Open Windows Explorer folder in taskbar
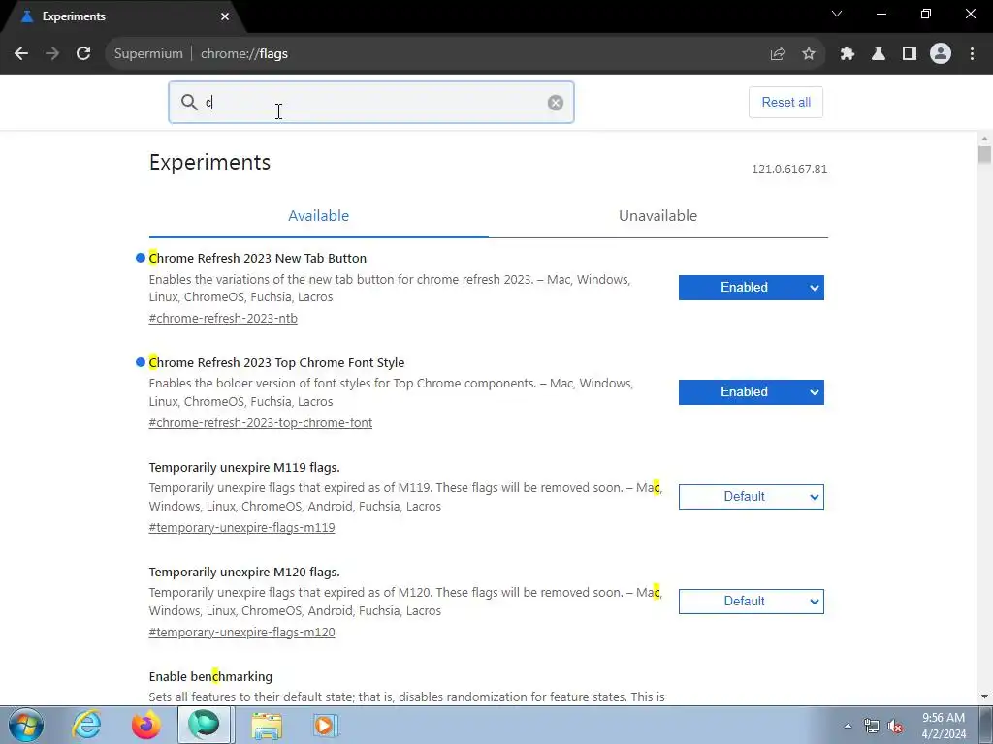 click(x=267, y=725)
